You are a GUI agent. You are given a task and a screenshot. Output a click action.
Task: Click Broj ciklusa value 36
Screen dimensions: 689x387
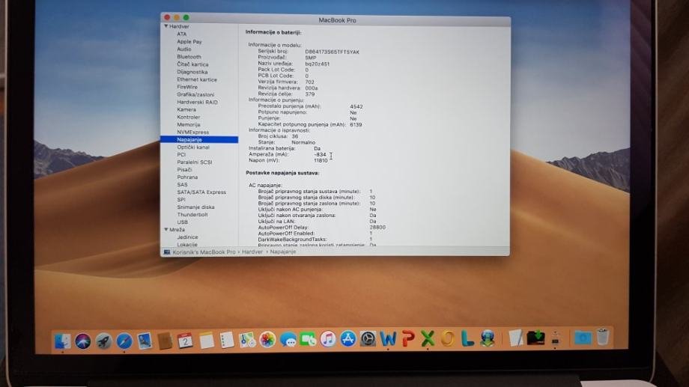point(295,136)
